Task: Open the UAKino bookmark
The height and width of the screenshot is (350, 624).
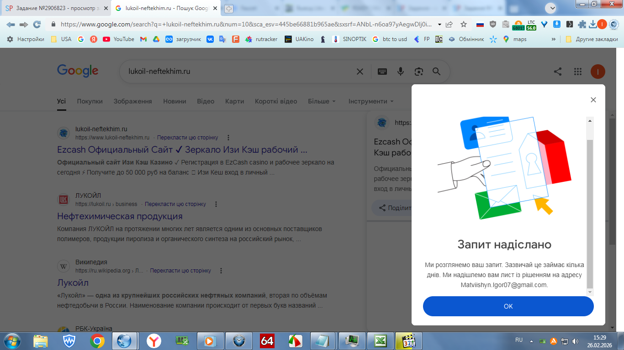Action: pos(299,39)
